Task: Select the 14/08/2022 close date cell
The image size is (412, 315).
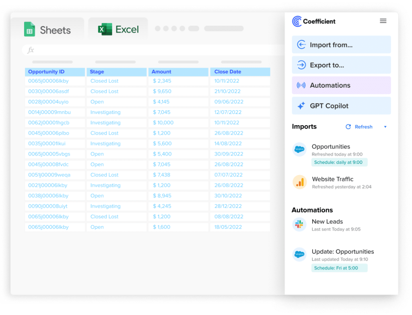Action: coord(240,144)
